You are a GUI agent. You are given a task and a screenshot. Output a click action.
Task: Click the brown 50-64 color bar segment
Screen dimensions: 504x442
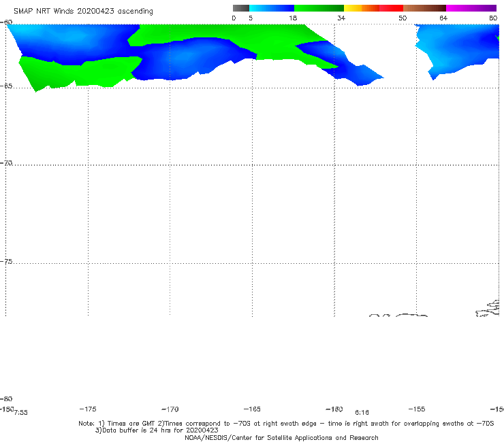point(424,8)
